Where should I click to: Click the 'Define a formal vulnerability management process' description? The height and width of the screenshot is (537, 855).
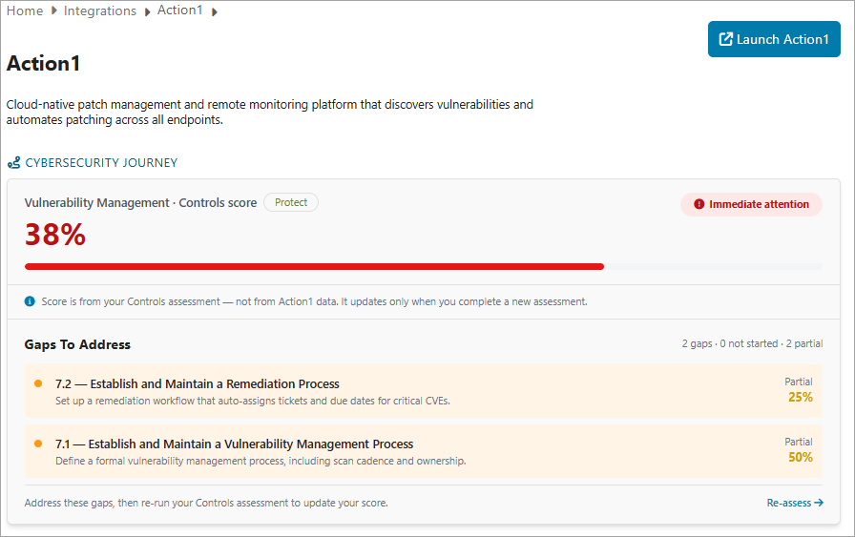pyautogui.click(x=261, y=461)
